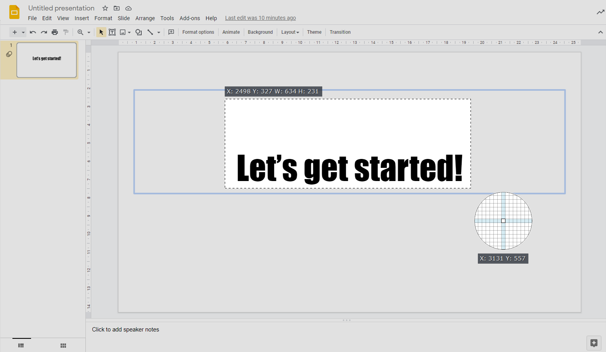Viewport: 606px width, 352px height.
Task: Click the speaker notes field
Action: [x=125, y=330]
